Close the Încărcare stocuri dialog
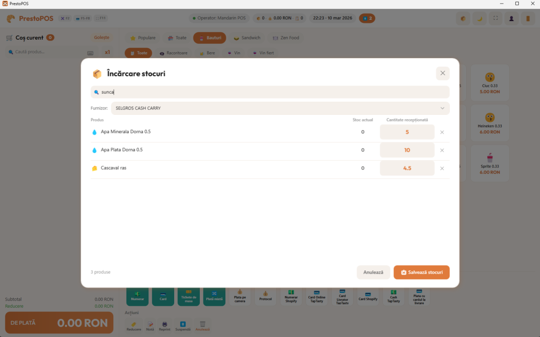The width and height of the screenshot is (540, 337). [442, 73]
